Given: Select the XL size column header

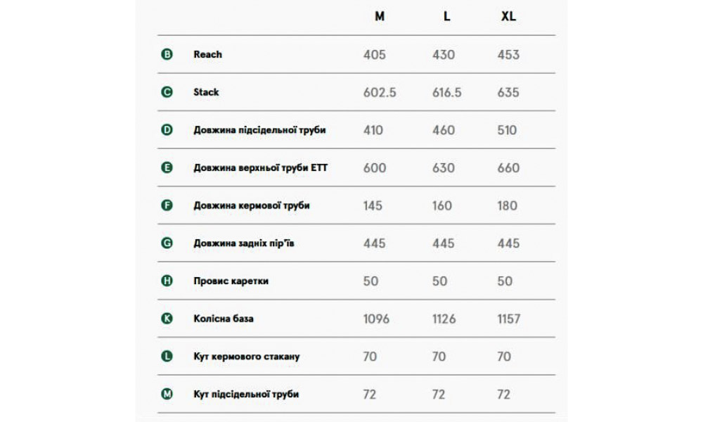Looking at the screenshot, I should point(508,17).
